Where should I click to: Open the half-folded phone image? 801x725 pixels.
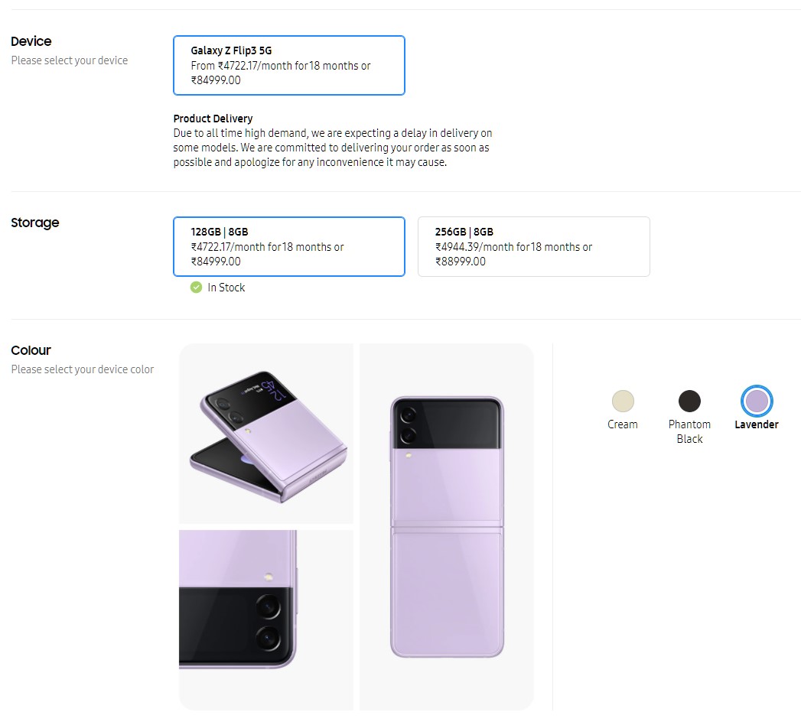coord(266,434)
